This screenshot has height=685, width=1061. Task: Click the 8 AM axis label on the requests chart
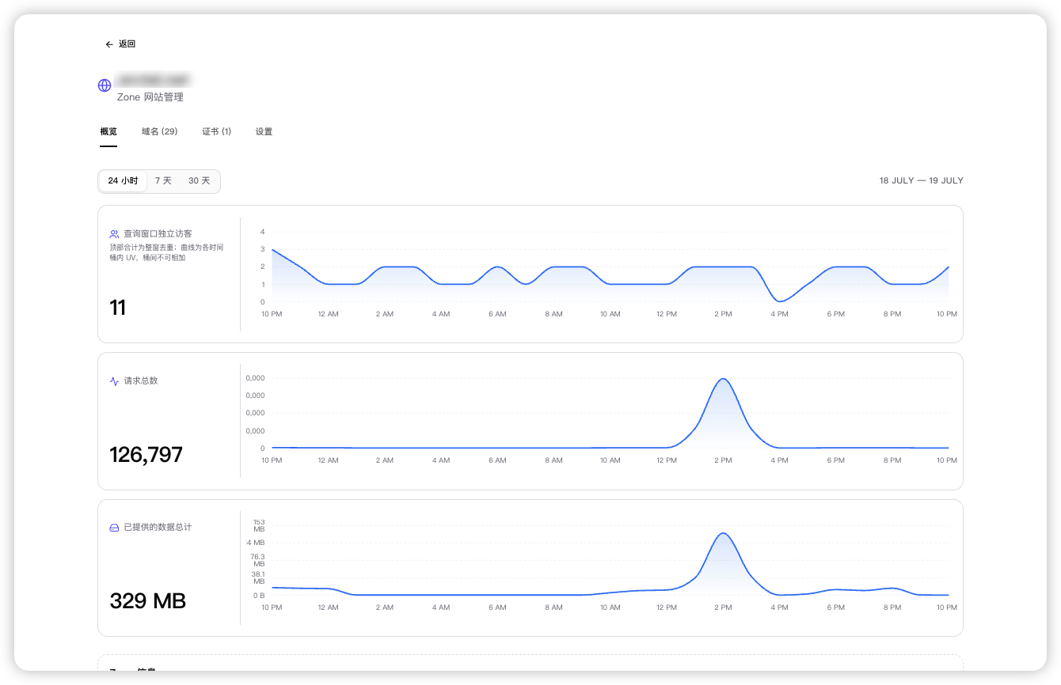coord(553,460)
